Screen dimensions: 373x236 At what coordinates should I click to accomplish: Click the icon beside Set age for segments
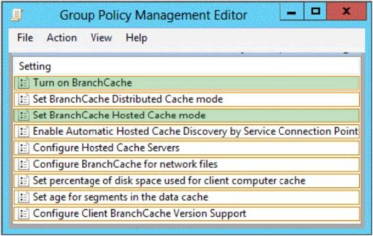pyautogui.click(x=24, y=197)
